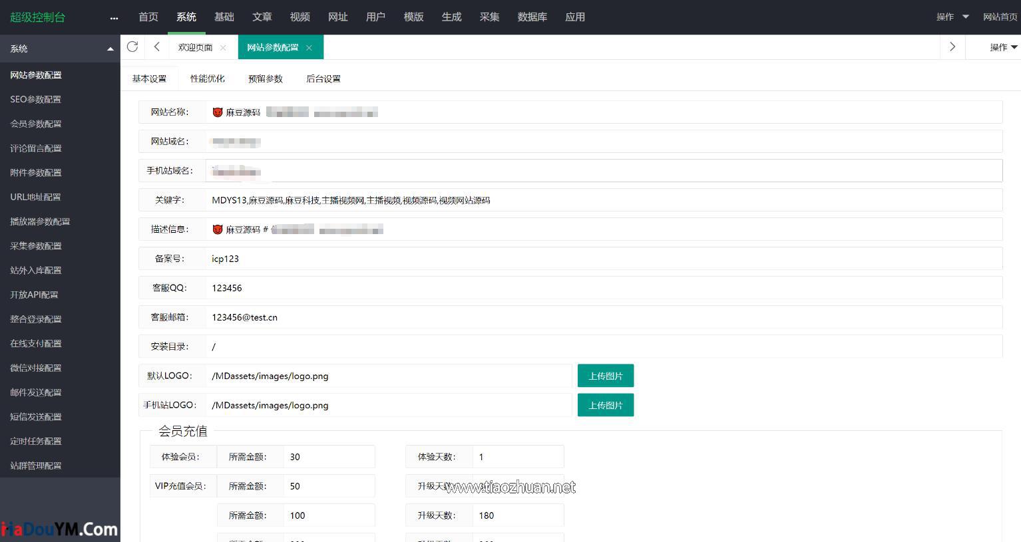This screenshot has width=1021, height=542.
Task: Go to 网站首页 link
Action: coord(1000,17)
